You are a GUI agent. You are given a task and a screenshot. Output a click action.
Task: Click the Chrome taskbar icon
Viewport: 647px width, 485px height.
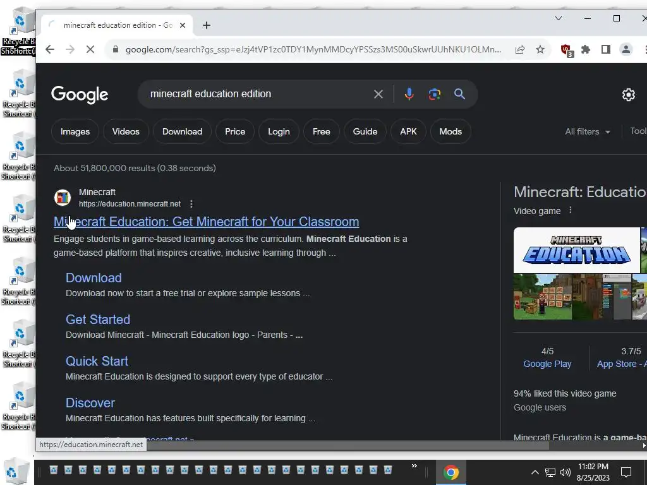[x=451, y=472]
